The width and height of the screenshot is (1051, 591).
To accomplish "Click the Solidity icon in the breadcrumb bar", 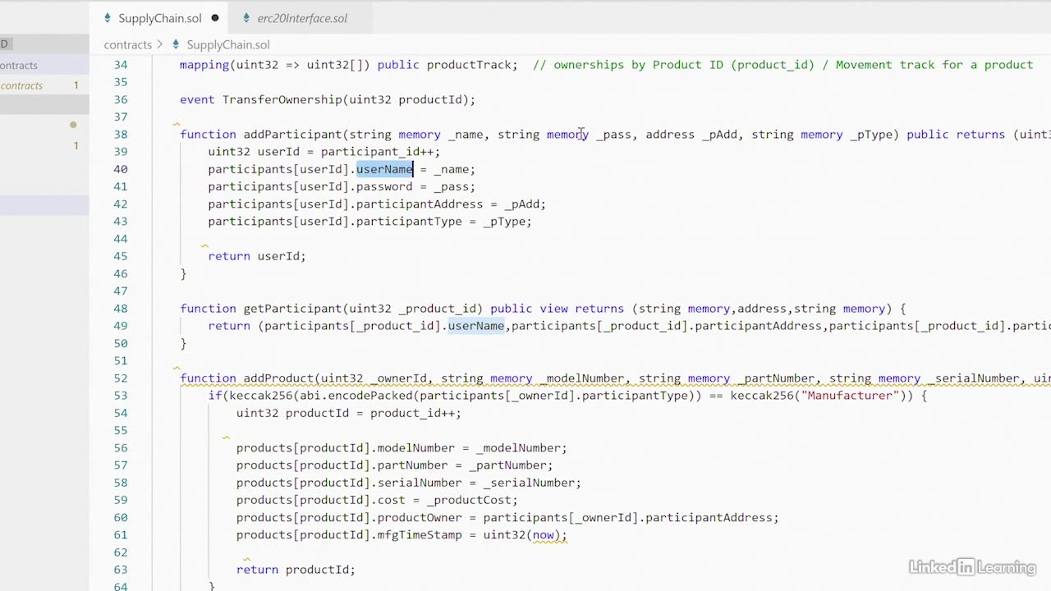I will (175, 44).
